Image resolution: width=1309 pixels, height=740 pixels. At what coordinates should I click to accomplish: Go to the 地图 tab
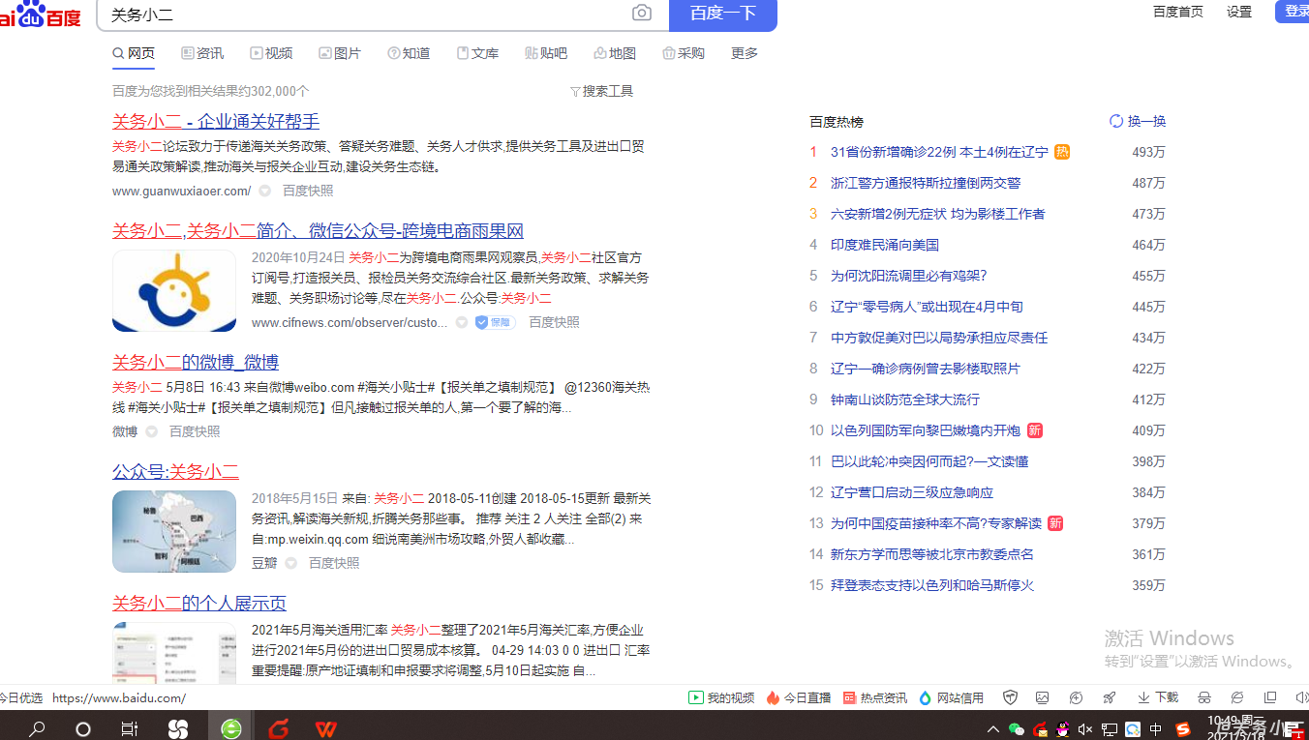click(x=615, y=53)
